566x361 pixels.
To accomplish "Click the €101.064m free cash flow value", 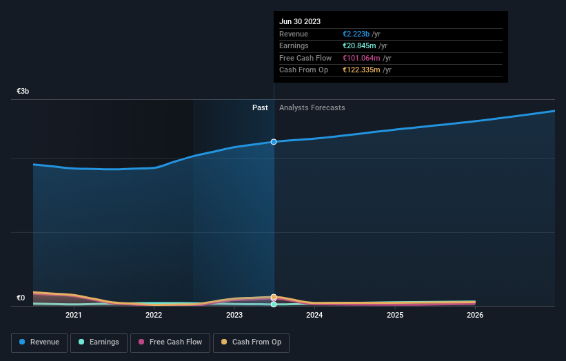I will [361, 58].
